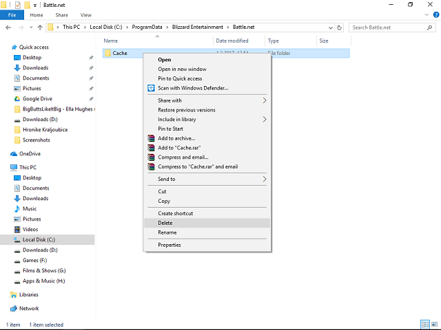Screen dimensions: 441x330
Task: Choose Properties in the context menu
Action: tap(207, 245)
